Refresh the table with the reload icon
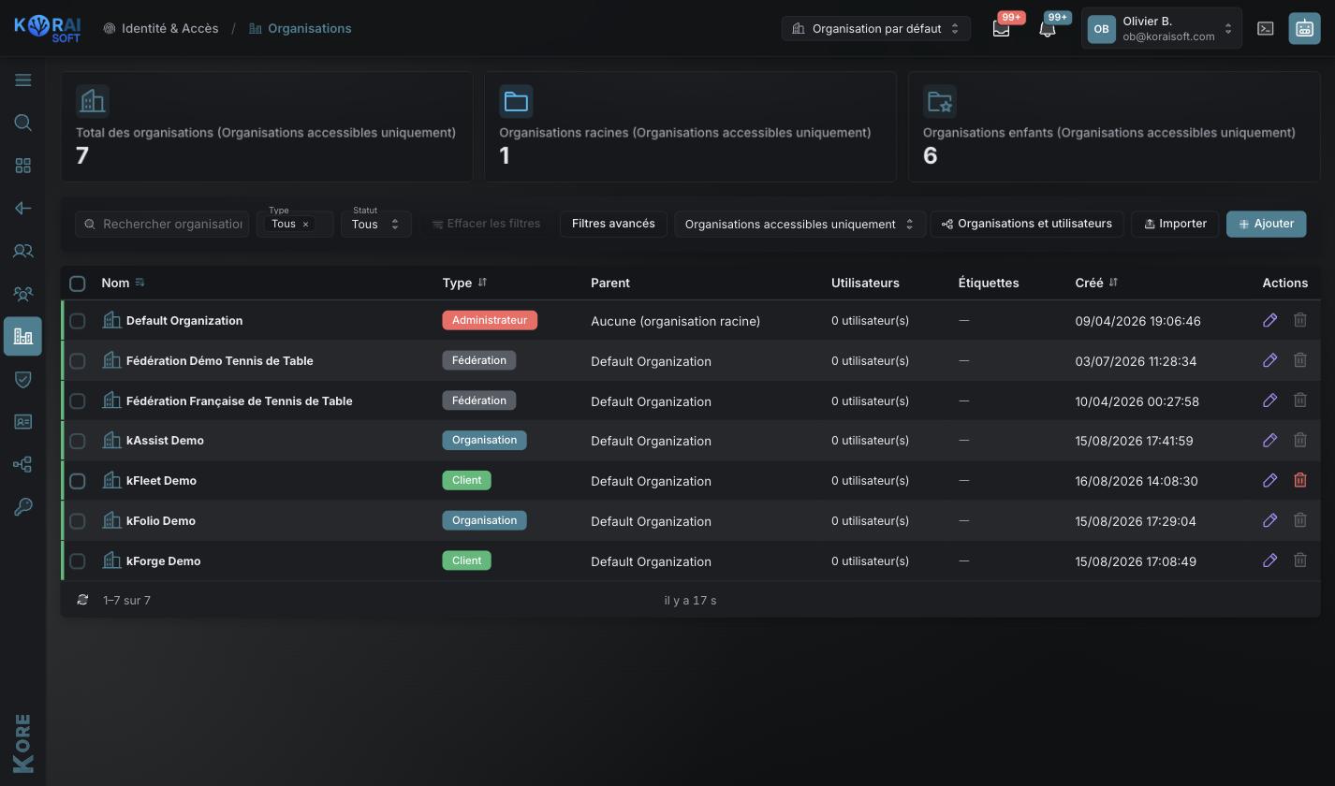1335x786 pixels. point(82,600)
